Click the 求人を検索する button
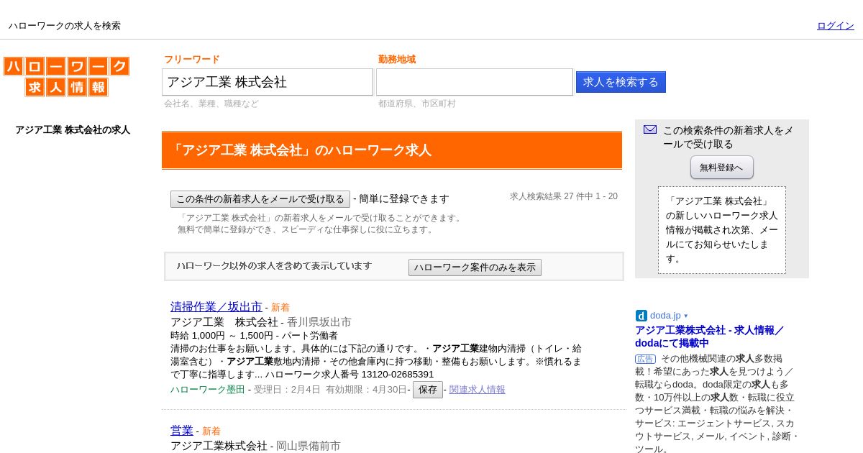Image resolution: width=863 pixels, height=453 pixels. click(x=621, y=82)
